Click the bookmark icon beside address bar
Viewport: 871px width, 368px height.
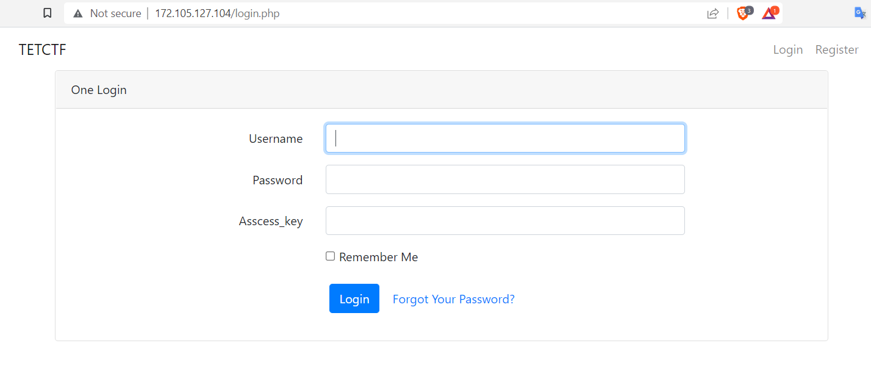pos(47,13)
